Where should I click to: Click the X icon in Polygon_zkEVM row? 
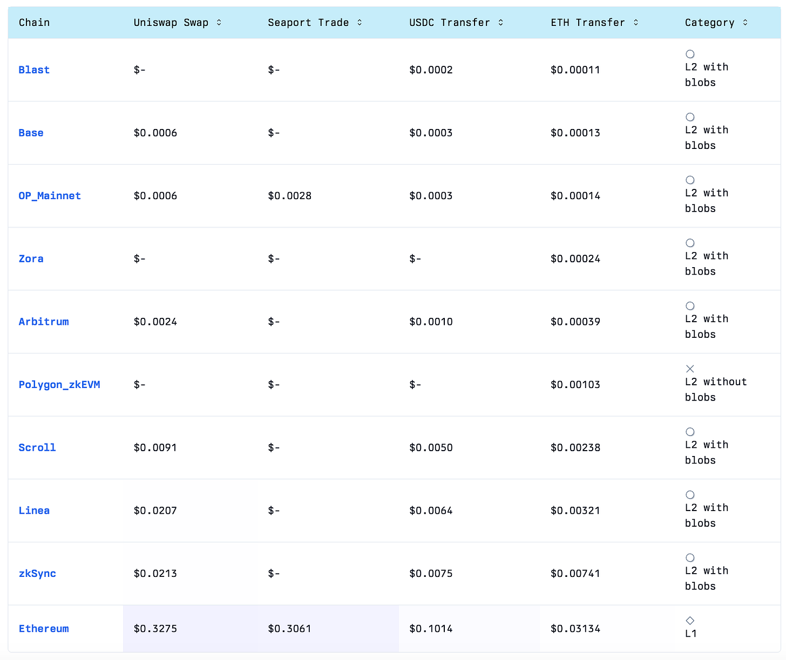pyautogui.click(x=690, y=369)
